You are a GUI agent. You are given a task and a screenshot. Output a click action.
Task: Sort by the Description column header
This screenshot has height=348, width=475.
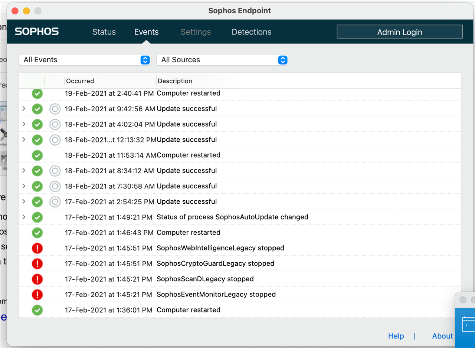(175, 81)
